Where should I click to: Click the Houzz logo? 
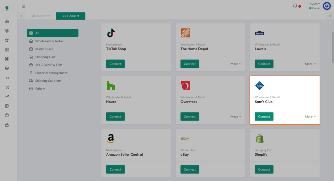tap(111, 86)
